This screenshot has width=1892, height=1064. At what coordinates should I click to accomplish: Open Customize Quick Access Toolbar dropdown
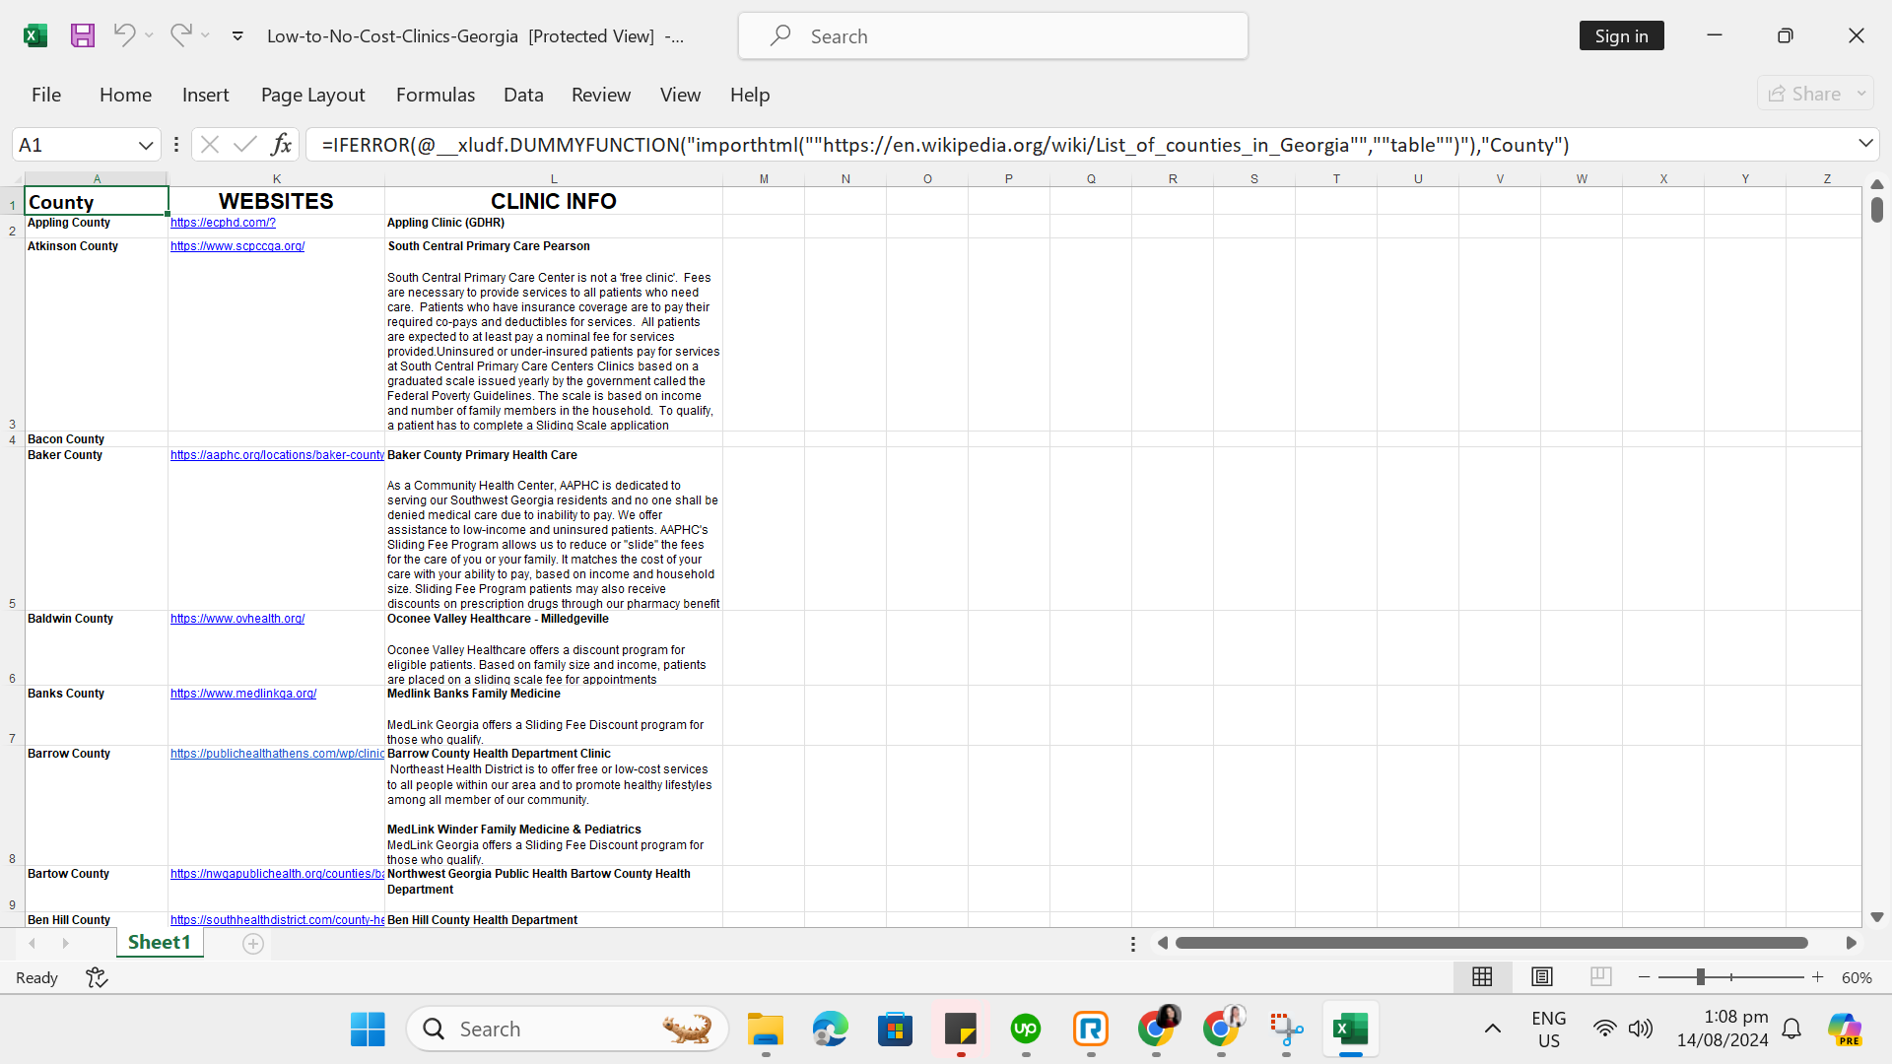click(237, 36)
